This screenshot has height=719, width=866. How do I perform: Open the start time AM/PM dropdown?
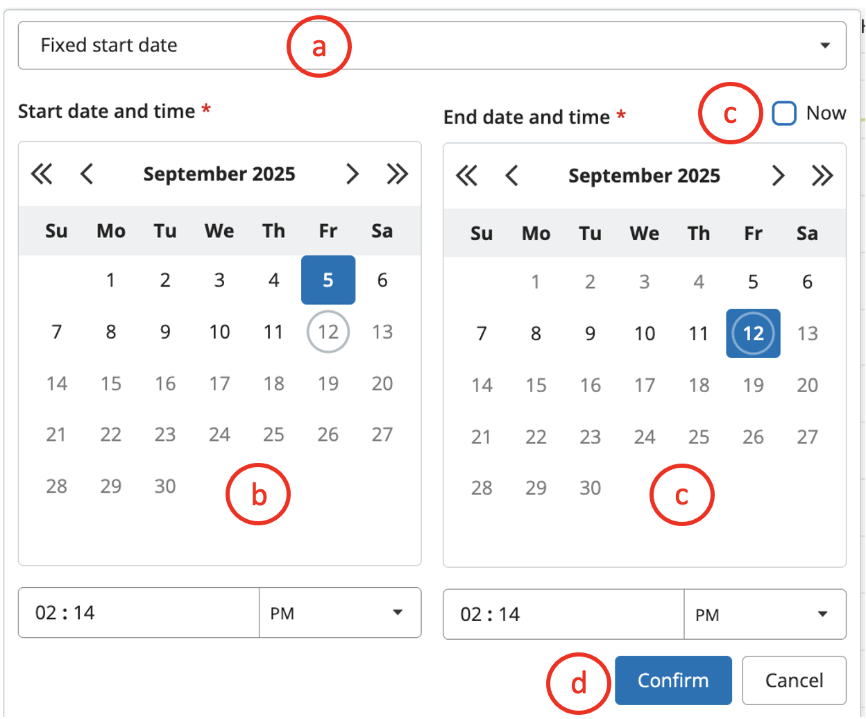coord(340,613)
